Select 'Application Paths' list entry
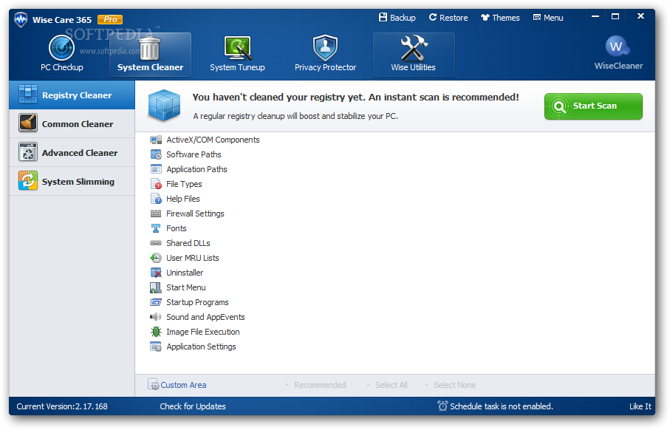Image resolution: width=670 pixels, height=430 pixels. [196, 169]
